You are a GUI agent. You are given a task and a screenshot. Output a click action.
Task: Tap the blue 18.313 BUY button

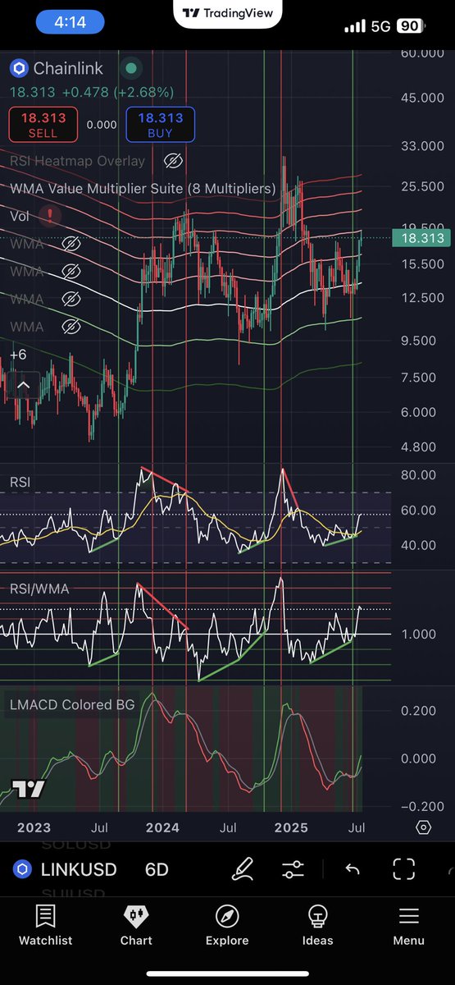coord(161,125)
